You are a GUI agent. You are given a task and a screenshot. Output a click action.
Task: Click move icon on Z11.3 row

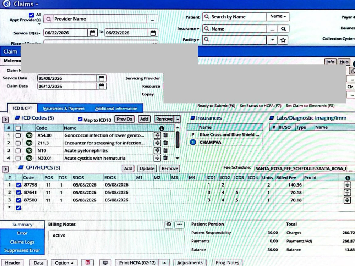pyautogui.click(x=157, y=143)
